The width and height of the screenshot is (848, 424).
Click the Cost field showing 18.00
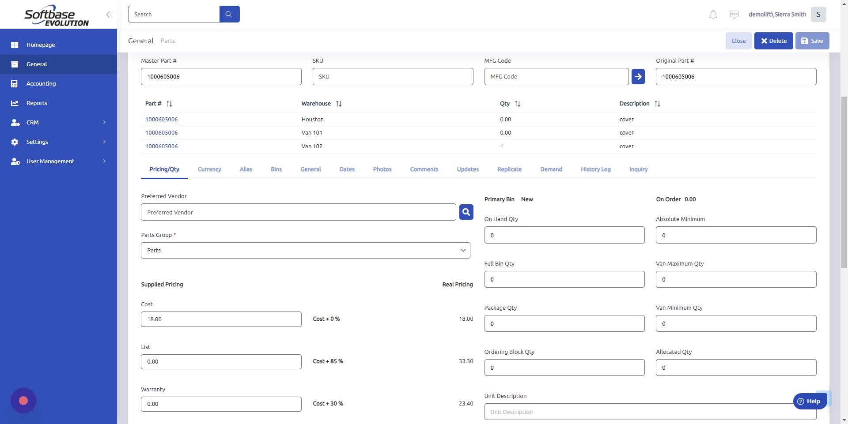tap(221, 319)
